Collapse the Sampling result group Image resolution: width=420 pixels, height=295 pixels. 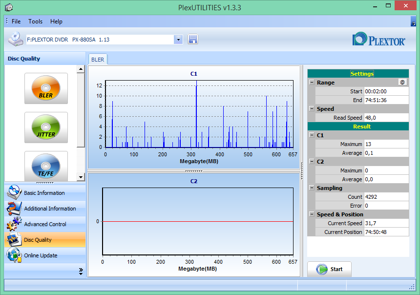tap(312, 188)
